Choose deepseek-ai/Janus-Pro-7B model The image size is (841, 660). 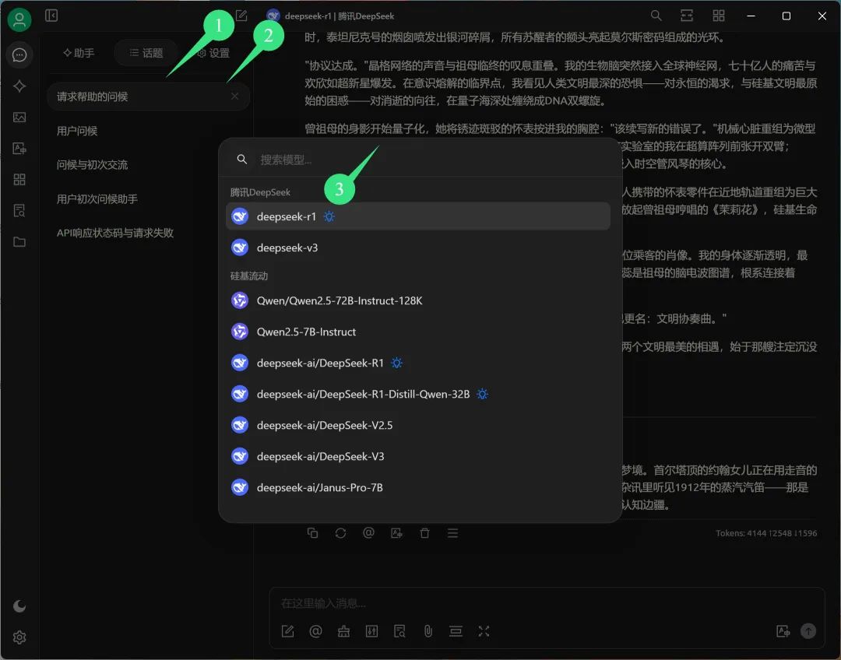pos(418,487)
